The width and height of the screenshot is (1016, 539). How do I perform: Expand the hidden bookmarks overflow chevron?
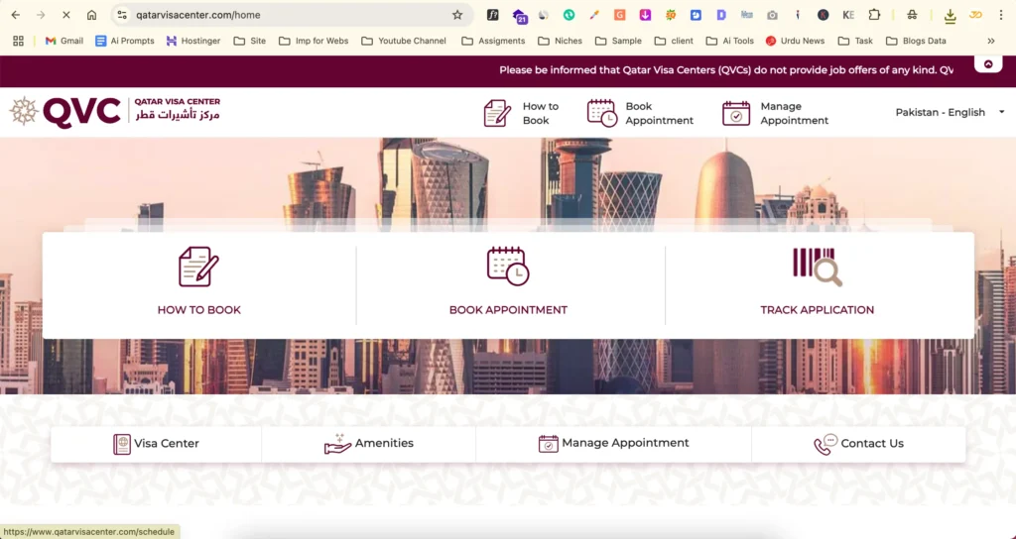click(990, 41)
